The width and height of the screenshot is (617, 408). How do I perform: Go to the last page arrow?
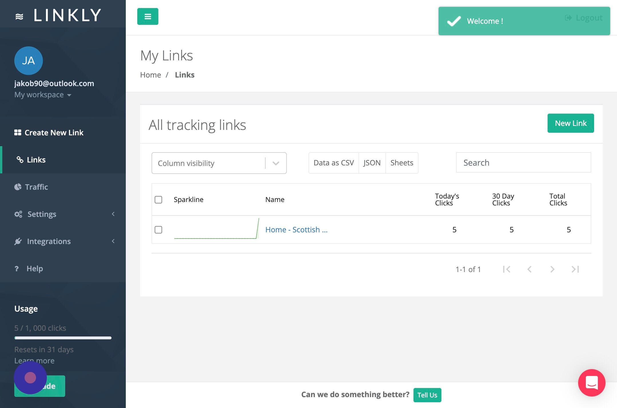(575, 269)
